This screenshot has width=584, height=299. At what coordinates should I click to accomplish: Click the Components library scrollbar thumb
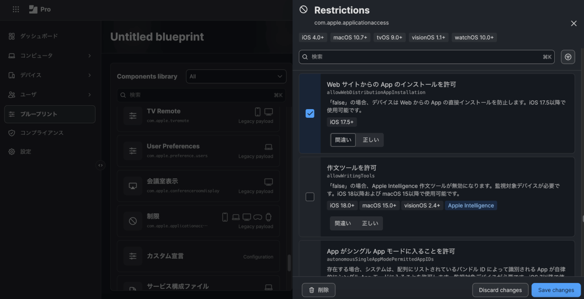(289, 263)
